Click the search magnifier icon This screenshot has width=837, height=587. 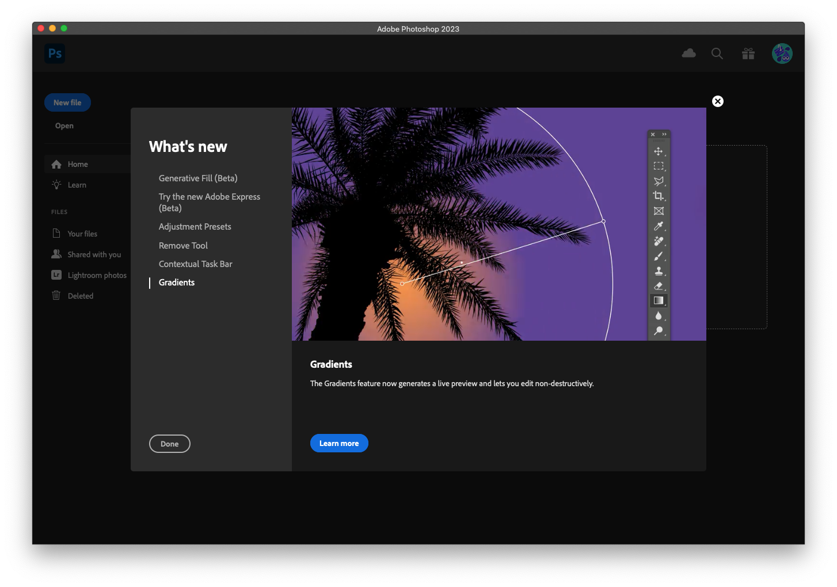pos(717,54)
